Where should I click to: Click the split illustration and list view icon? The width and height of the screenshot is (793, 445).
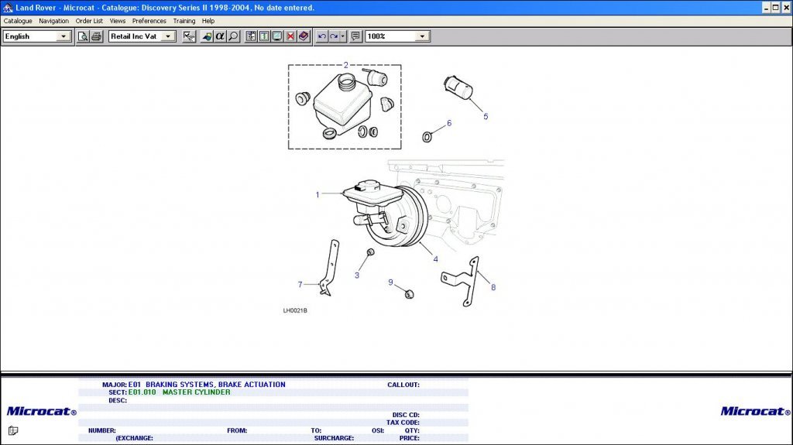[251, 36]
